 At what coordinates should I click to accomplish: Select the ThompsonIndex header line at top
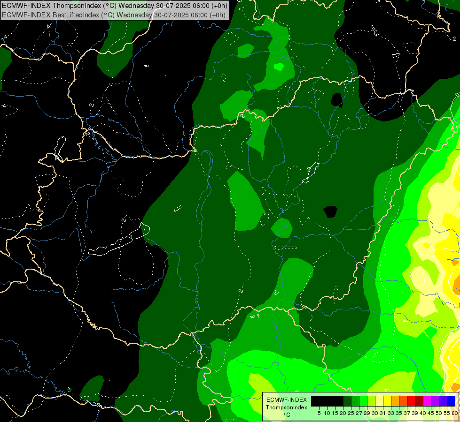click(x=115, y=6)
